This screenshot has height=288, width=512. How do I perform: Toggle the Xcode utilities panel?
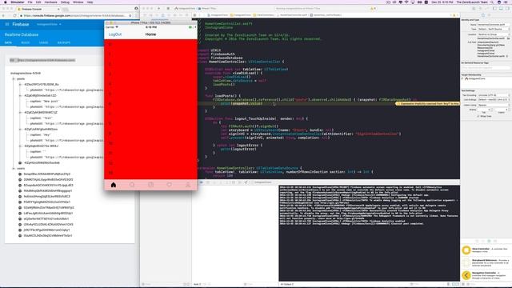[507, 9]
